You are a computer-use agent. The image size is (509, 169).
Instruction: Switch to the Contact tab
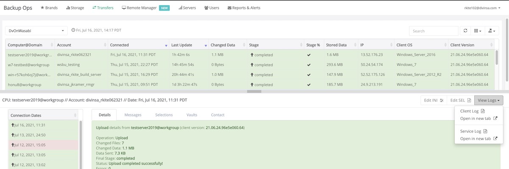(x=218, y=115)
